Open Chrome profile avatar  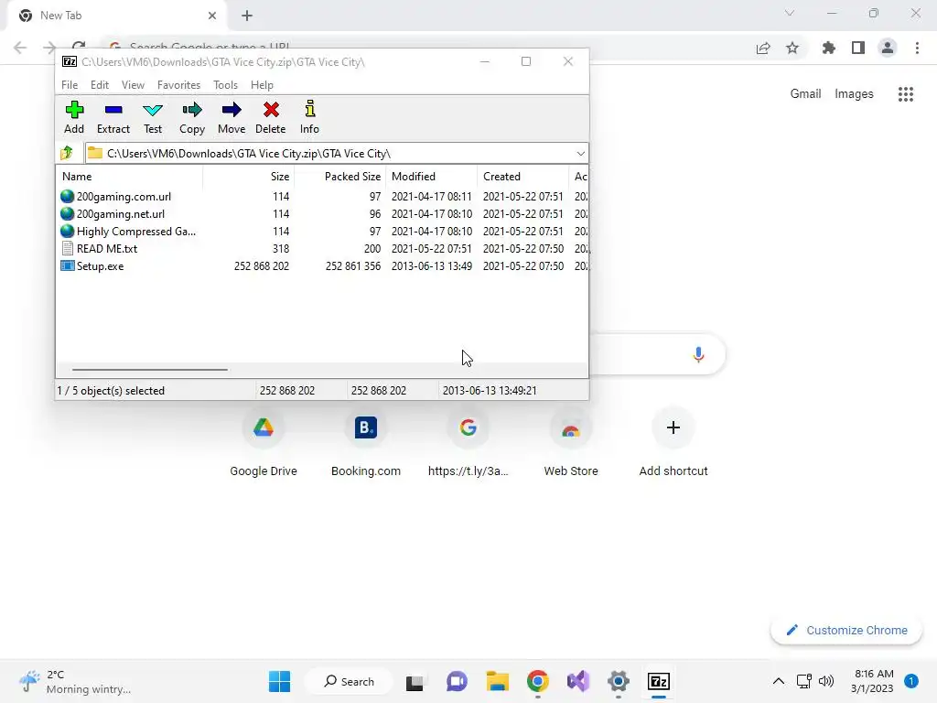coord(888,49)
